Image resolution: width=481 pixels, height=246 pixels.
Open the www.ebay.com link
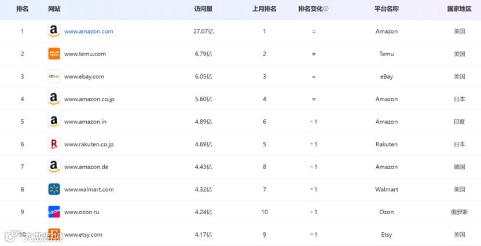pos(85,76)
